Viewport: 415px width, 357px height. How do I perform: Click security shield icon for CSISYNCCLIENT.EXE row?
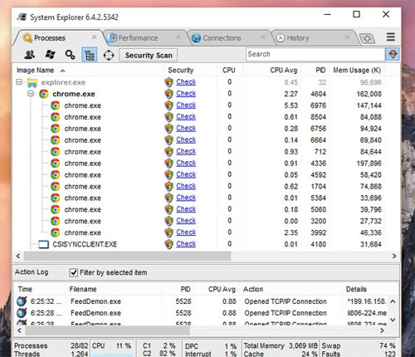coord(168,244)
